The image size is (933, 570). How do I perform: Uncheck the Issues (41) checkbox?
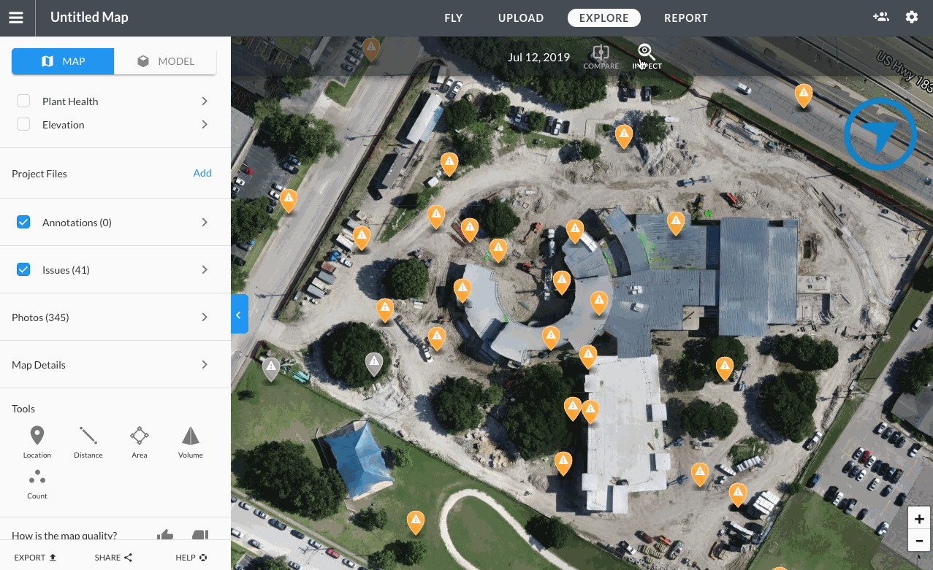click(23, 270)
